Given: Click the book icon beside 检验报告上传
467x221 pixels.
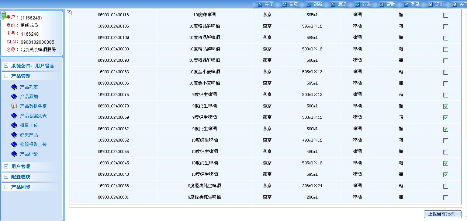Looking at the screenshot, I should (x=14, y=145).
